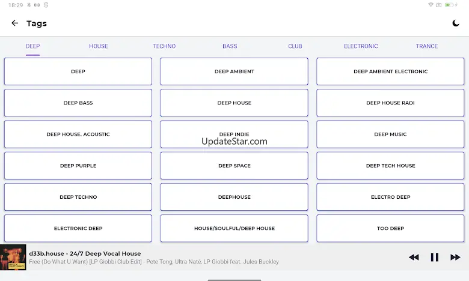Choose the DEEP PURPLE tag
The width and height of the screenshot is (469, 281).
pyautogui.click(x=78, y=166)
